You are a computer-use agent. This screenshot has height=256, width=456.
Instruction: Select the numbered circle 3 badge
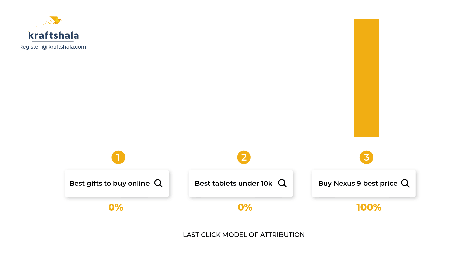click(x=366, y=157)
